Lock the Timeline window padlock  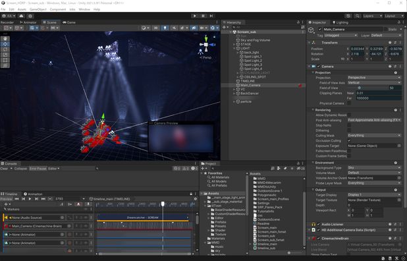click(191, 194)
